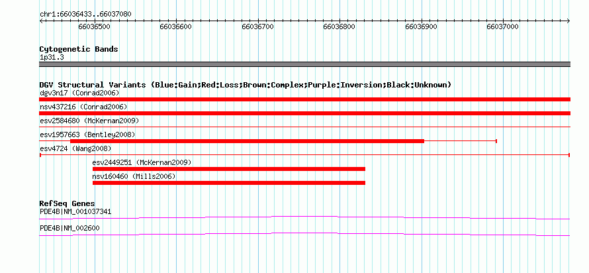Click the Cytogenetic Bands track title

[79, 49]
